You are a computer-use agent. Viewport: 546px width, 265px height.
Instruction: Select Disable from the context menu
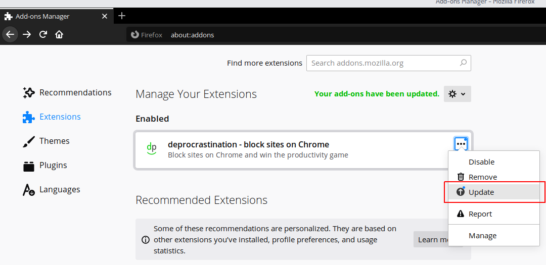(481, 162)
